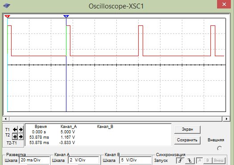This screenshot has height=165, width=234.
Task: Click the T1 time value 0.000 s
Action: pos(39,132)
